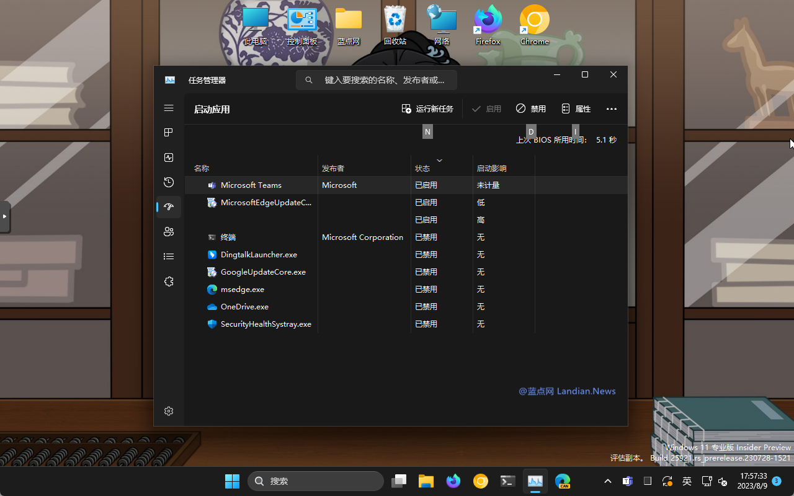This screenshot has width=794, height=496.
Task: Open Terminal from the taskbar
Action: tap(508, 481)
